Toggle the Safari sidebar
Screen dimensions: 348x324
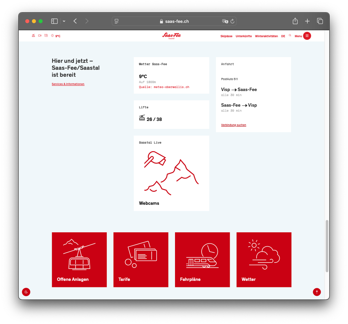tap(54, 21)
